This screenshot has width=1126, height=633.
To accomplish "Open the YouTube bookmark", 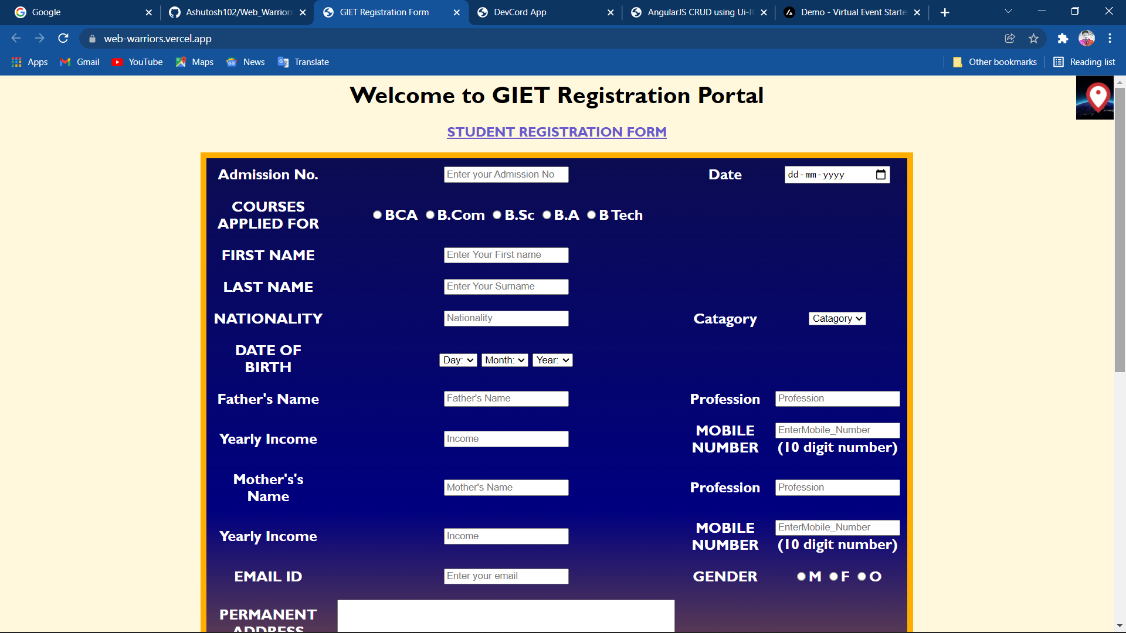I will click(137, 62).
